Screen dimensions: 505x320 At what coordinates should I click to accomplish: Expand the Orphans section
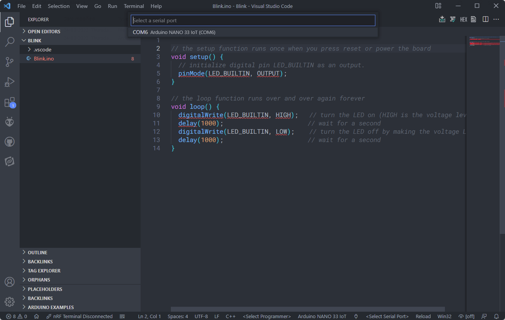tap(80, 280)
